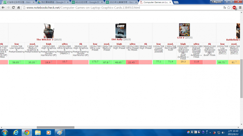Screen dimensions: 243x136
Task: Click GTA V high result 29.3
Action: [183, 62]
